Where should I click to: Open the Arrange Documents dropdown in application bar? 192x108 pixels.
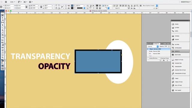point(31,2)
